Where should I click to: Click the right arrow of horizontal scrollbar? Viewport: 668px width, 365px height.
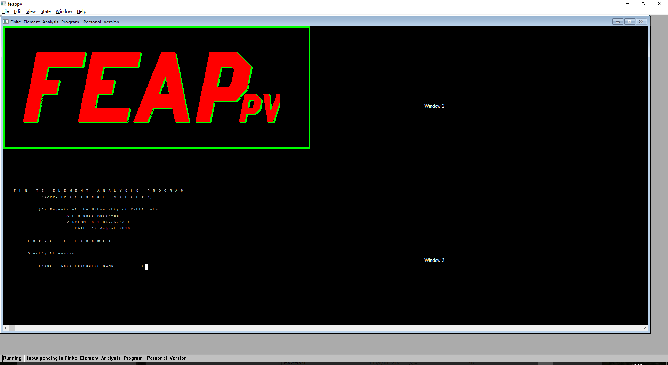click(x=645, y=328)
